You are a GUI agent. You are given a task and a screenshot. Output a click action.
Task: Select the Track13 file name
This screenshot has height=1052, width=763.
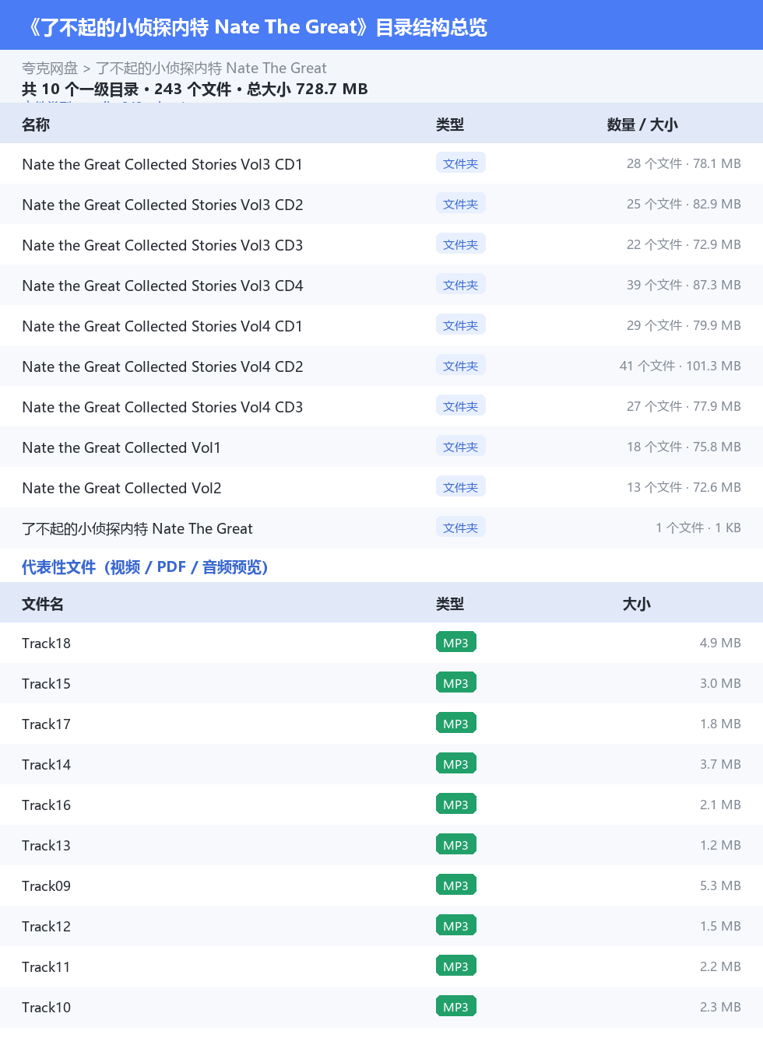point(46,846)
